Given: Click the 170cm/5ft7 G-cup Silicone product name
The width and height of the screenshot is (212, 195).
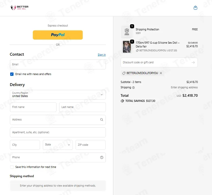Looking at the screenshot, I should click(158, 45).
